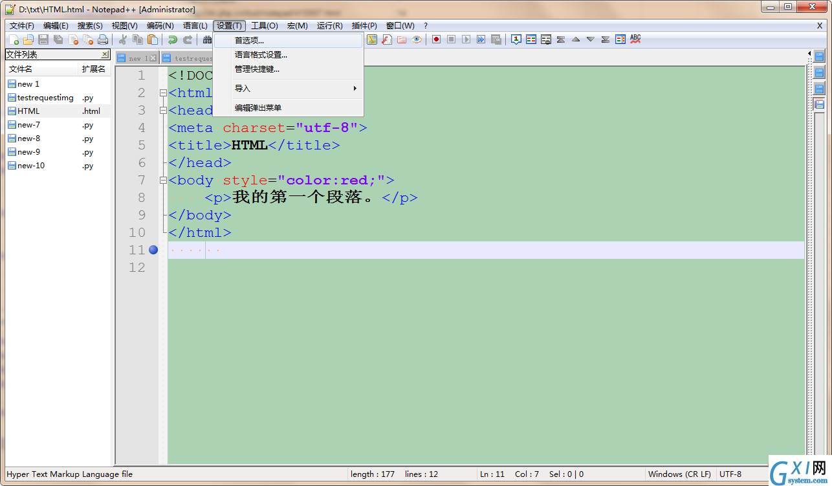Screen dimensions: 832x486
Task: Jump to last difference icon
Action: tap(606, 39)
